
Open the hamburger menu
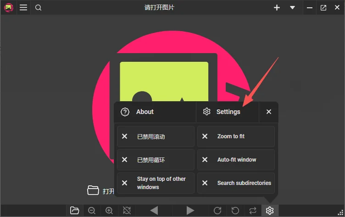23,7
